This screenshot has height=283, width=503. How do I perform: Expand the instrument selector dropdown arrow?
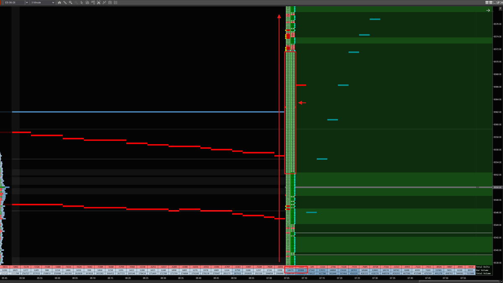(26, 3)
